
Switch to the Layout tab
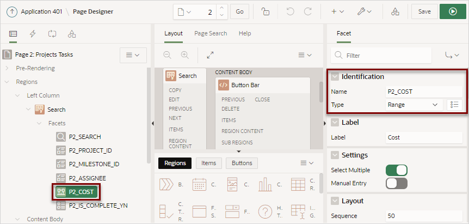(x=174, y=34)
